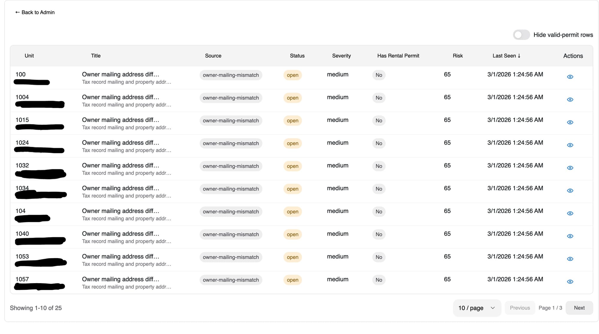599x334 pixels.
Task: Open eye icon on unit 1053 row
Action: pyautogui.click(x=570, y=259)
